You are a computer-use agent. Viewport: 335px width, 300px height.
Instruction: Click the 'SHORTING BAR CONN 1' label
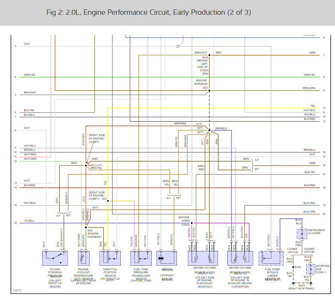(x=323, y=269)
